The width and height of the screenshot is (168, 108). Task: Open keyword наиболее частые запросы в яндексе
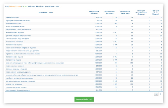[x=20, y=78]
